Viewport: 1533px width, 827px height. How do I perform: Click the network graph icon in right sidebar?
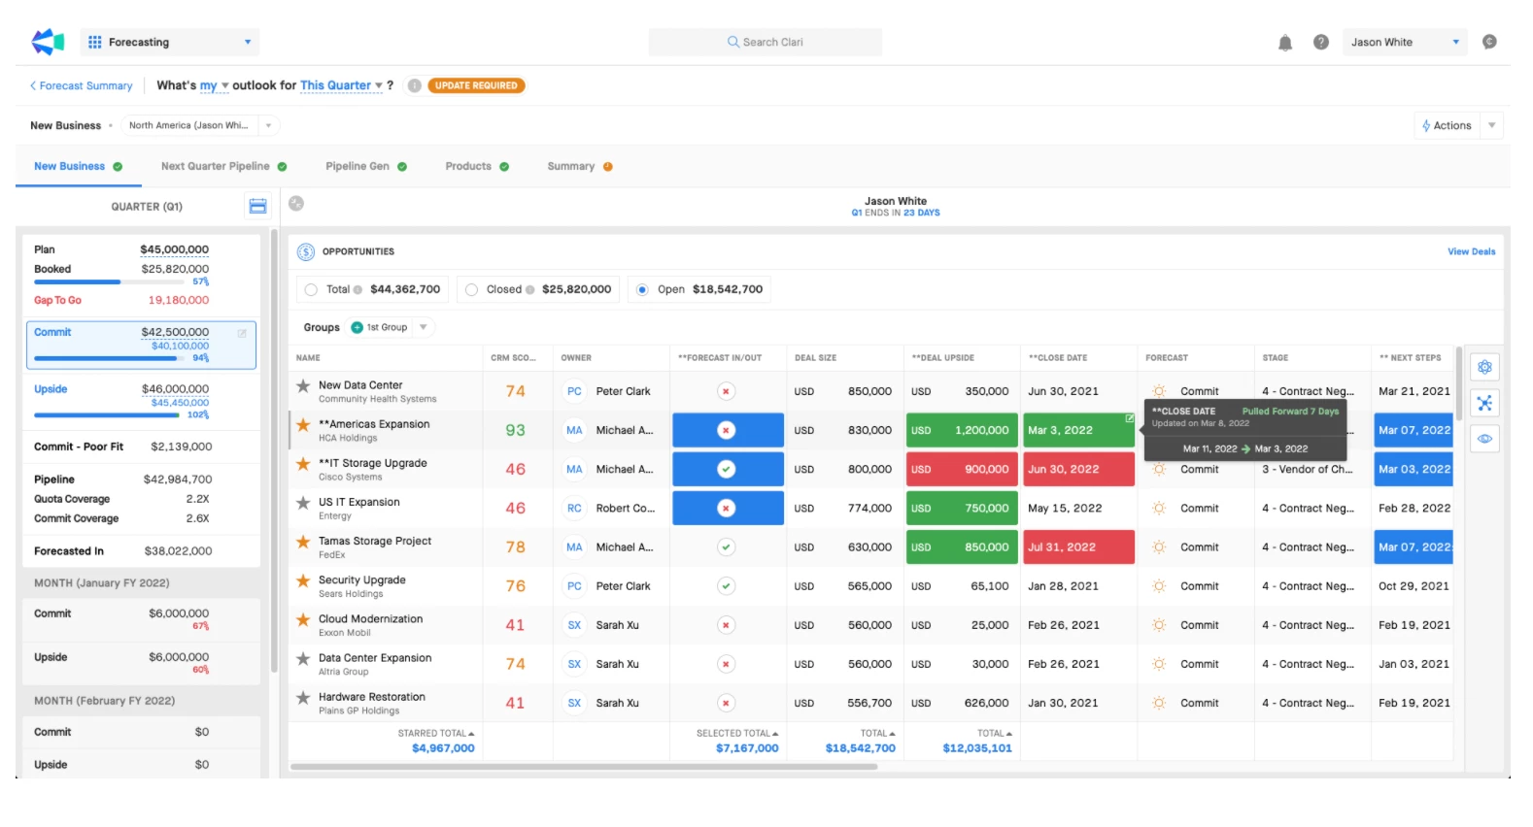tap(1484, 403)
